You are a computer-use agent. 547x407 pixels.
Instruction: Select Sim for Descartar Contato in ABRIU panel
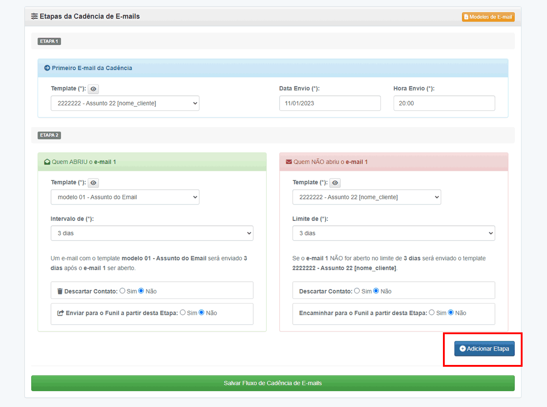(123, 291)
